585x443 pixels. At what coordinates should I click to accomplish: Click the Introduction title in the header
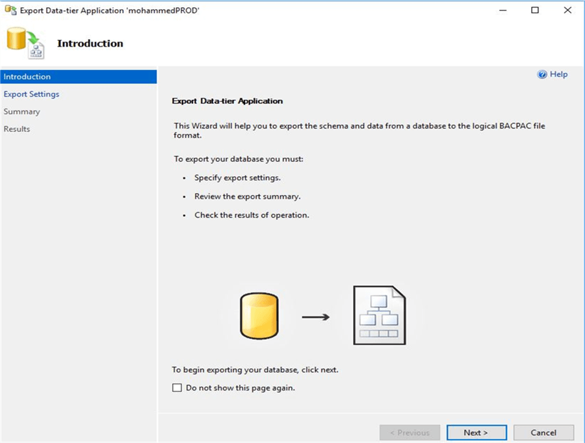(x=90, y=44)
